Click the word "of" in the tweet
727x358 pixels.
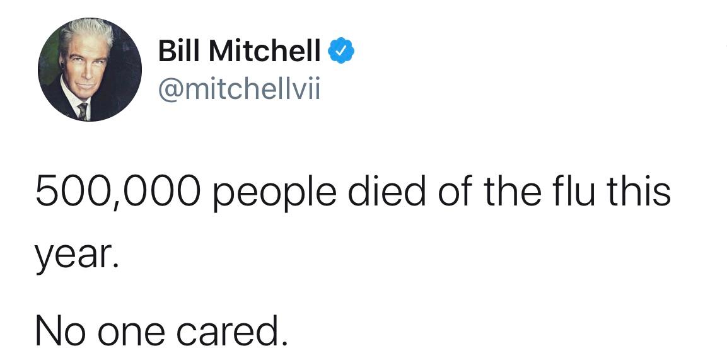click(x=455, y=191)
